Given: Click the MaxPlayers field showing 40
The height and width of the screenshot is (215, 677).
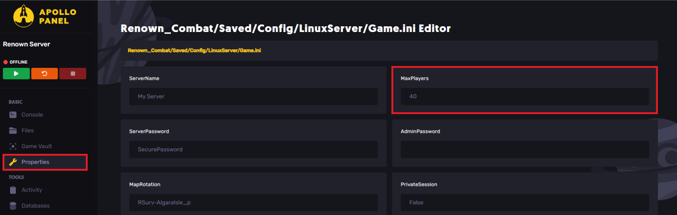Looking at the screenshot, I should coord(524,97).
